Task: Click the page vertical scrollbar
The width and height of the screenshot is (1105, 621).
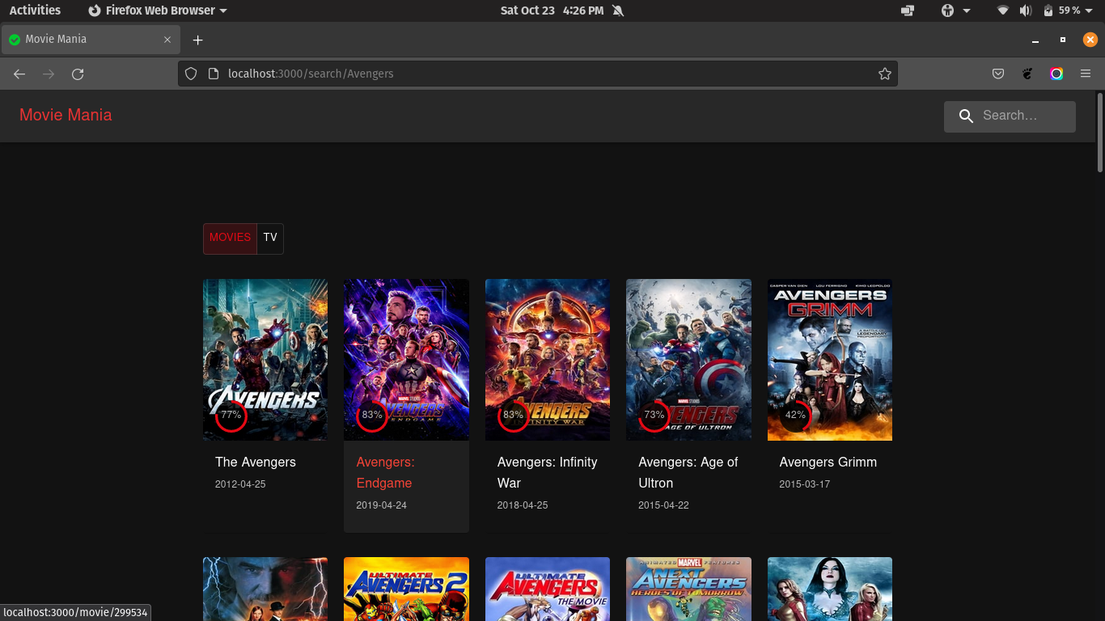Action: [x=1100, y=133]
